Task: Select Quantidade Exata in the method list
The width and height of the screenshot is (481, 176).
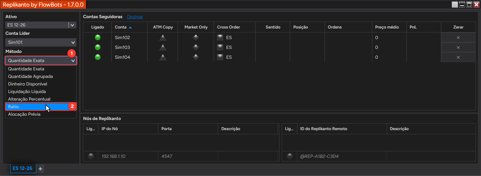Action: point(41,69)
